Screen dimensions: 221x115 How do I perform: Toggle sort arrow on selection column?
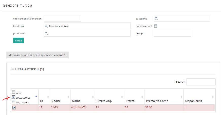point(36,96)
